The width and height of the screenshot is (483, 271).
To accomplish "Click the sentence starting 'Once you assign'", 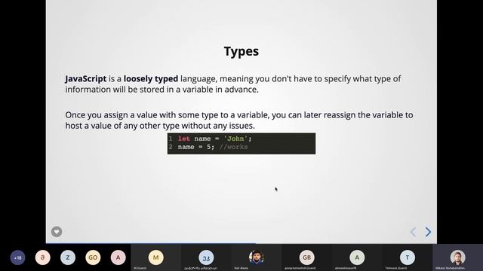I will pos(239,120).
